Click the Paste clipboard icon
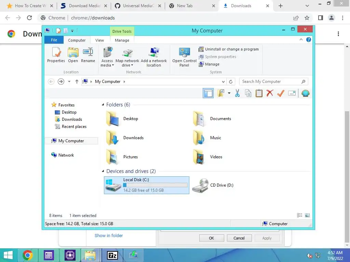Viewport: 350px width, 262px height. [259, 93]
